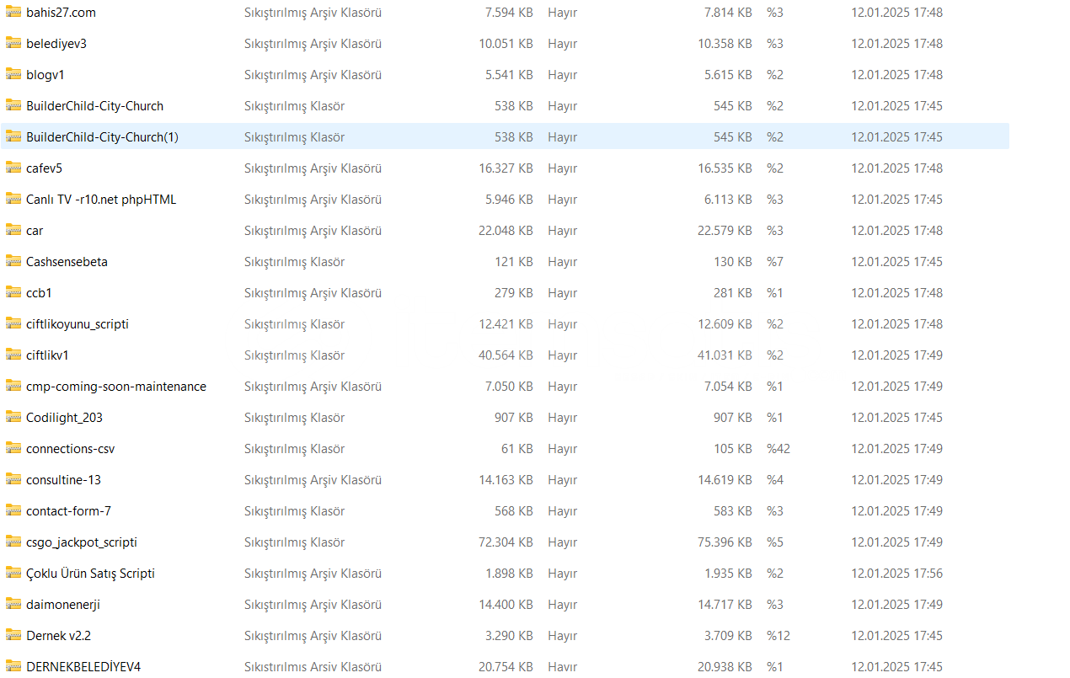Select the Cashsensebeta file name
The height and width of the screenshot is (678, 1070).
(x=67, y=262)
